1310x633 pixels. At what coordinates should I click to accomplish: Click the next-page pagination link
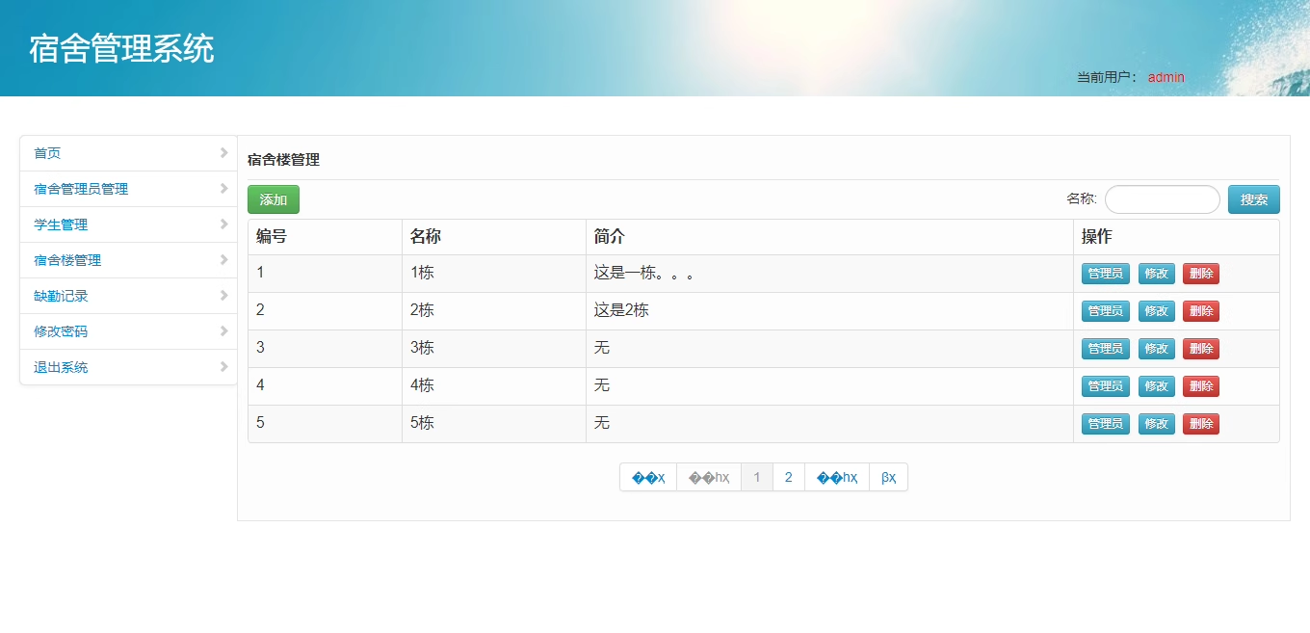point(837,477)
